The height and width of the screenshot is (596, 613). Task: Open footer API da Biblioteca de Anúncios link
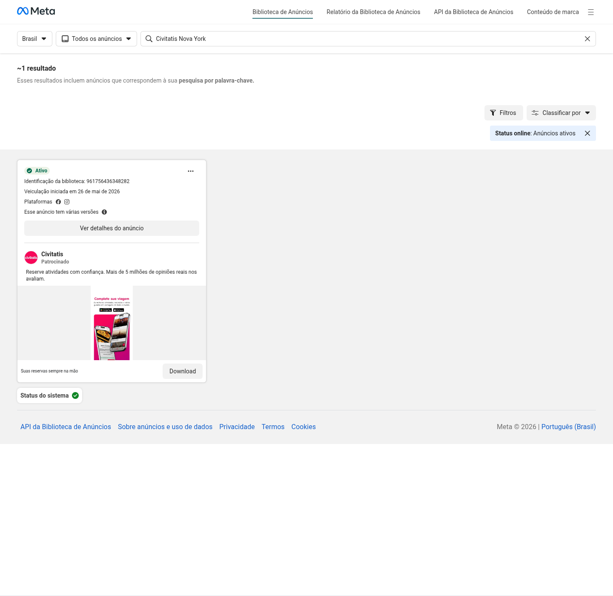[x=66, y=427]
